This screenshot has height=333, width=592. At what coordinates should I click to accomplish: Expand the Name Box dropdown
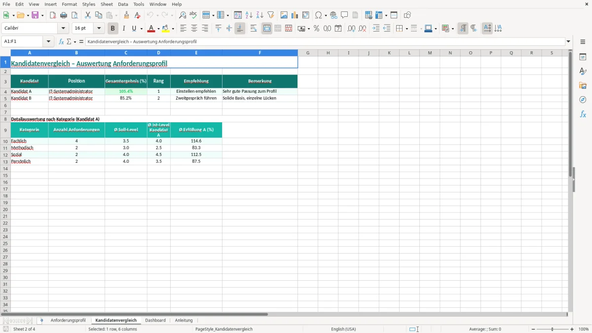pos(49,41)
